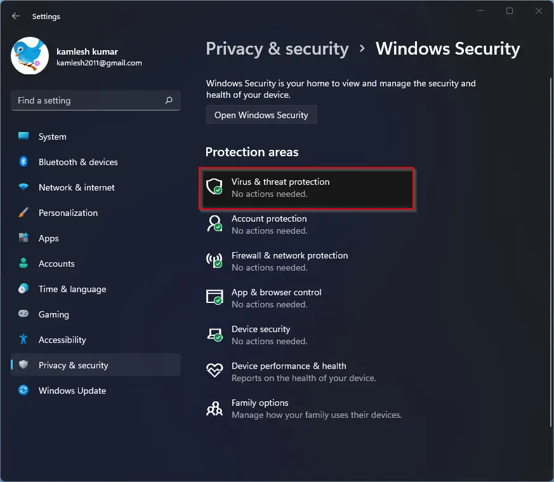
Task: Click the System monitor icon
Action: pos(23,136)
